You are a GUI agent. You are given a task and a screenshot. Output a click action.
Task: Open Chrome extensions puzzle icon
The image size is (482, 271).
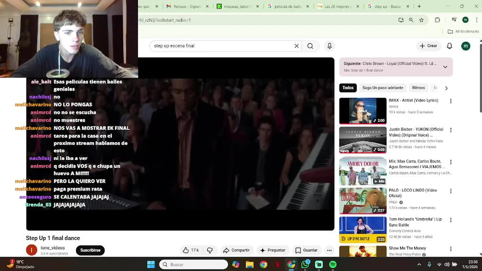click(x=437, y=20)
